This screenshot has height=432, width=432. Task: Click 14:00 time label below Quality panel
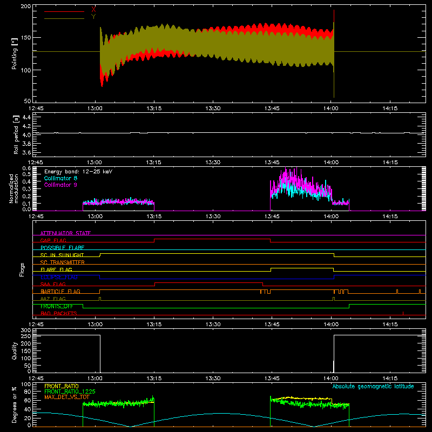331,379
